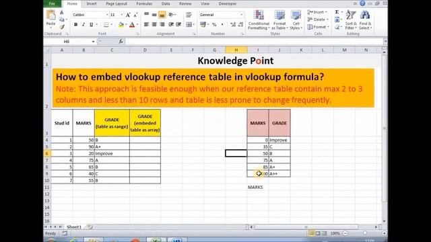Viewport: 431px width, 242px height.
Task: Toggle Middle Align vertical alignment
Action: tap(154, 15)
